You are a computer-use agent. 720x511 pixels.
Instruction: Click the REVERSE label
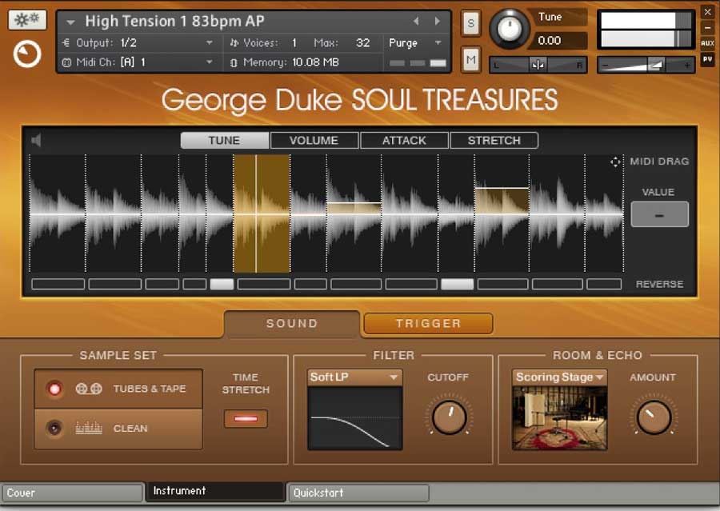(659, 284)
